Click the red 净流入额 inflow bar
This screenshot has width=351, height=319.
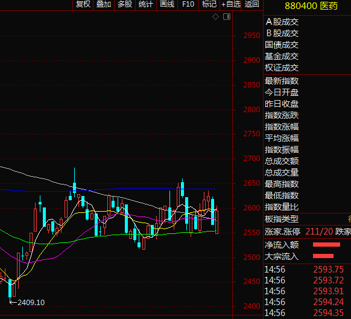(326, 244)
